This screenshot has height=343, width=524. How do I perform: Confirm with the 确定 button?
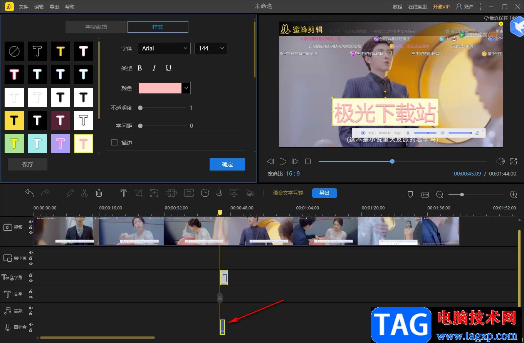pos(227,164)
